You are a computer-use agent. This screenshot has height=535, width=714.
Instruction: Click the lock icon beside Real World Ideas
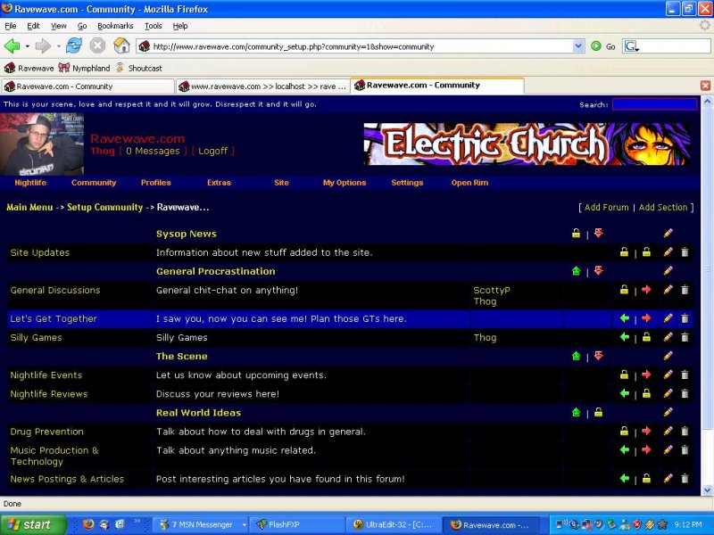click(x=598, y=413)
